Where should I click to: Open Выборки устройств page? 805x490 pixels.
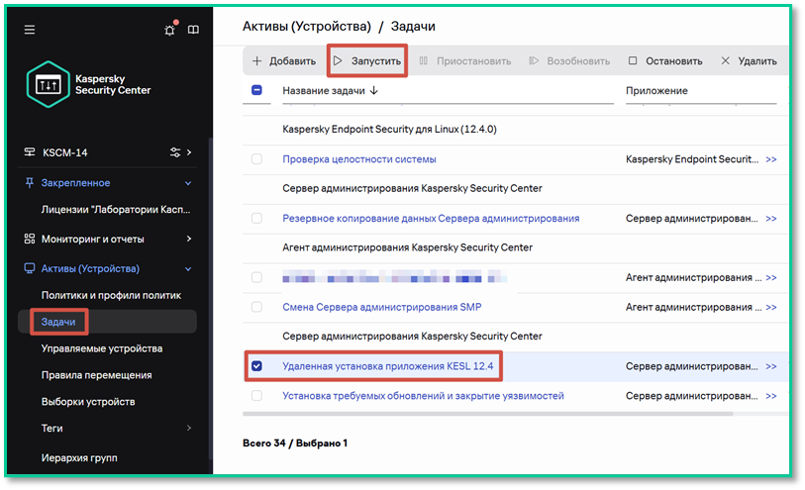coord(88,401)
